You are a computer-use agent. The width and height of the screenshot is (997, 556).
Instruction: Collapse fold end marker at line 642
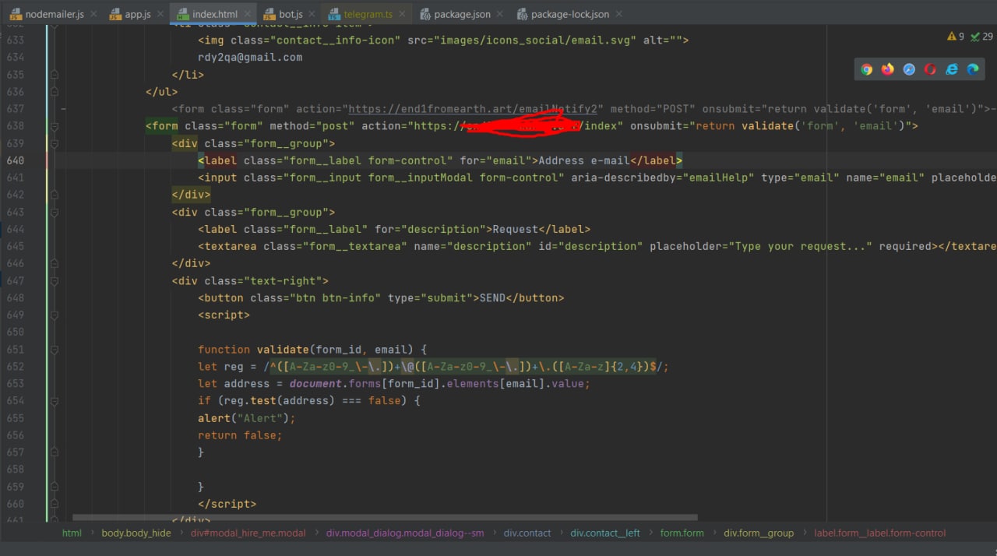tap(54, 195)
